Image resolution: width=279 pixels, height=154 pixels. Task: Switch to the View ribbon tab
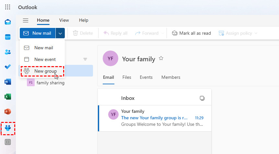(x=64, y=20)
